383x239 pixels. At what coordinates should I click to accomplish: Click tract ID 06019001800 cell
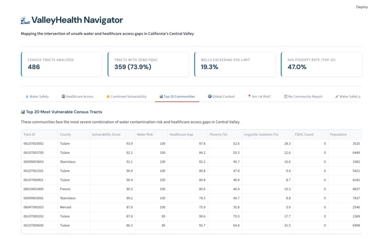(x=39, y=189)
